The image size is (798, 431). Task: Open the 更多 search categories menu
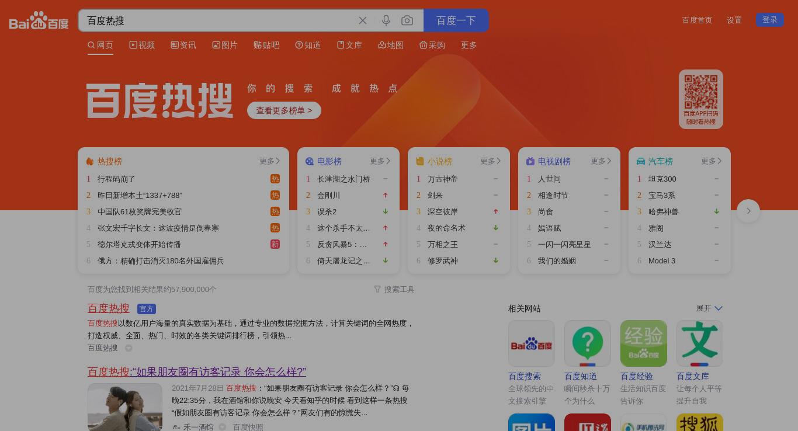coord(469,45)
